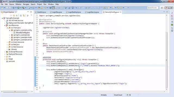
Task: Click the editor vertical scrollbar
Action: [x=166, y=60]
